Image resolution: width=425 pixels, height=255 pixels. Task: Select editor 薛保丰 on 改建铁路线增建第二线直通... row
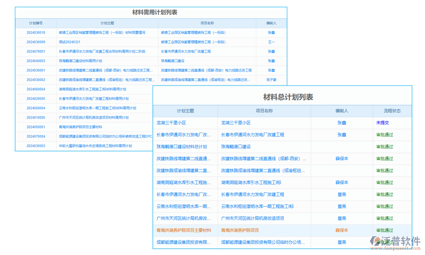342,159
